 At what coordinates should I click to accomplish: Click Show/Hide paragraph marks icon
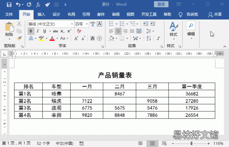158,38
